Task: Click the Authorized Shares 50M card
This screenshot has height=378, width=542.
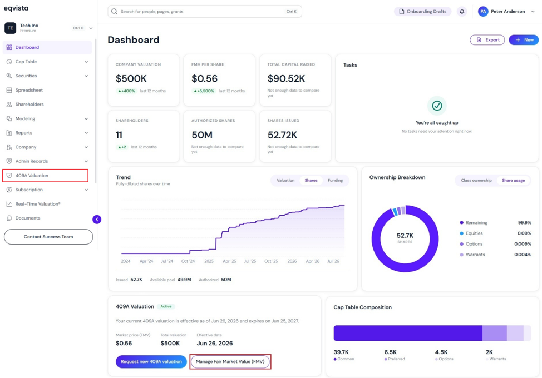Action: (219, 136)
